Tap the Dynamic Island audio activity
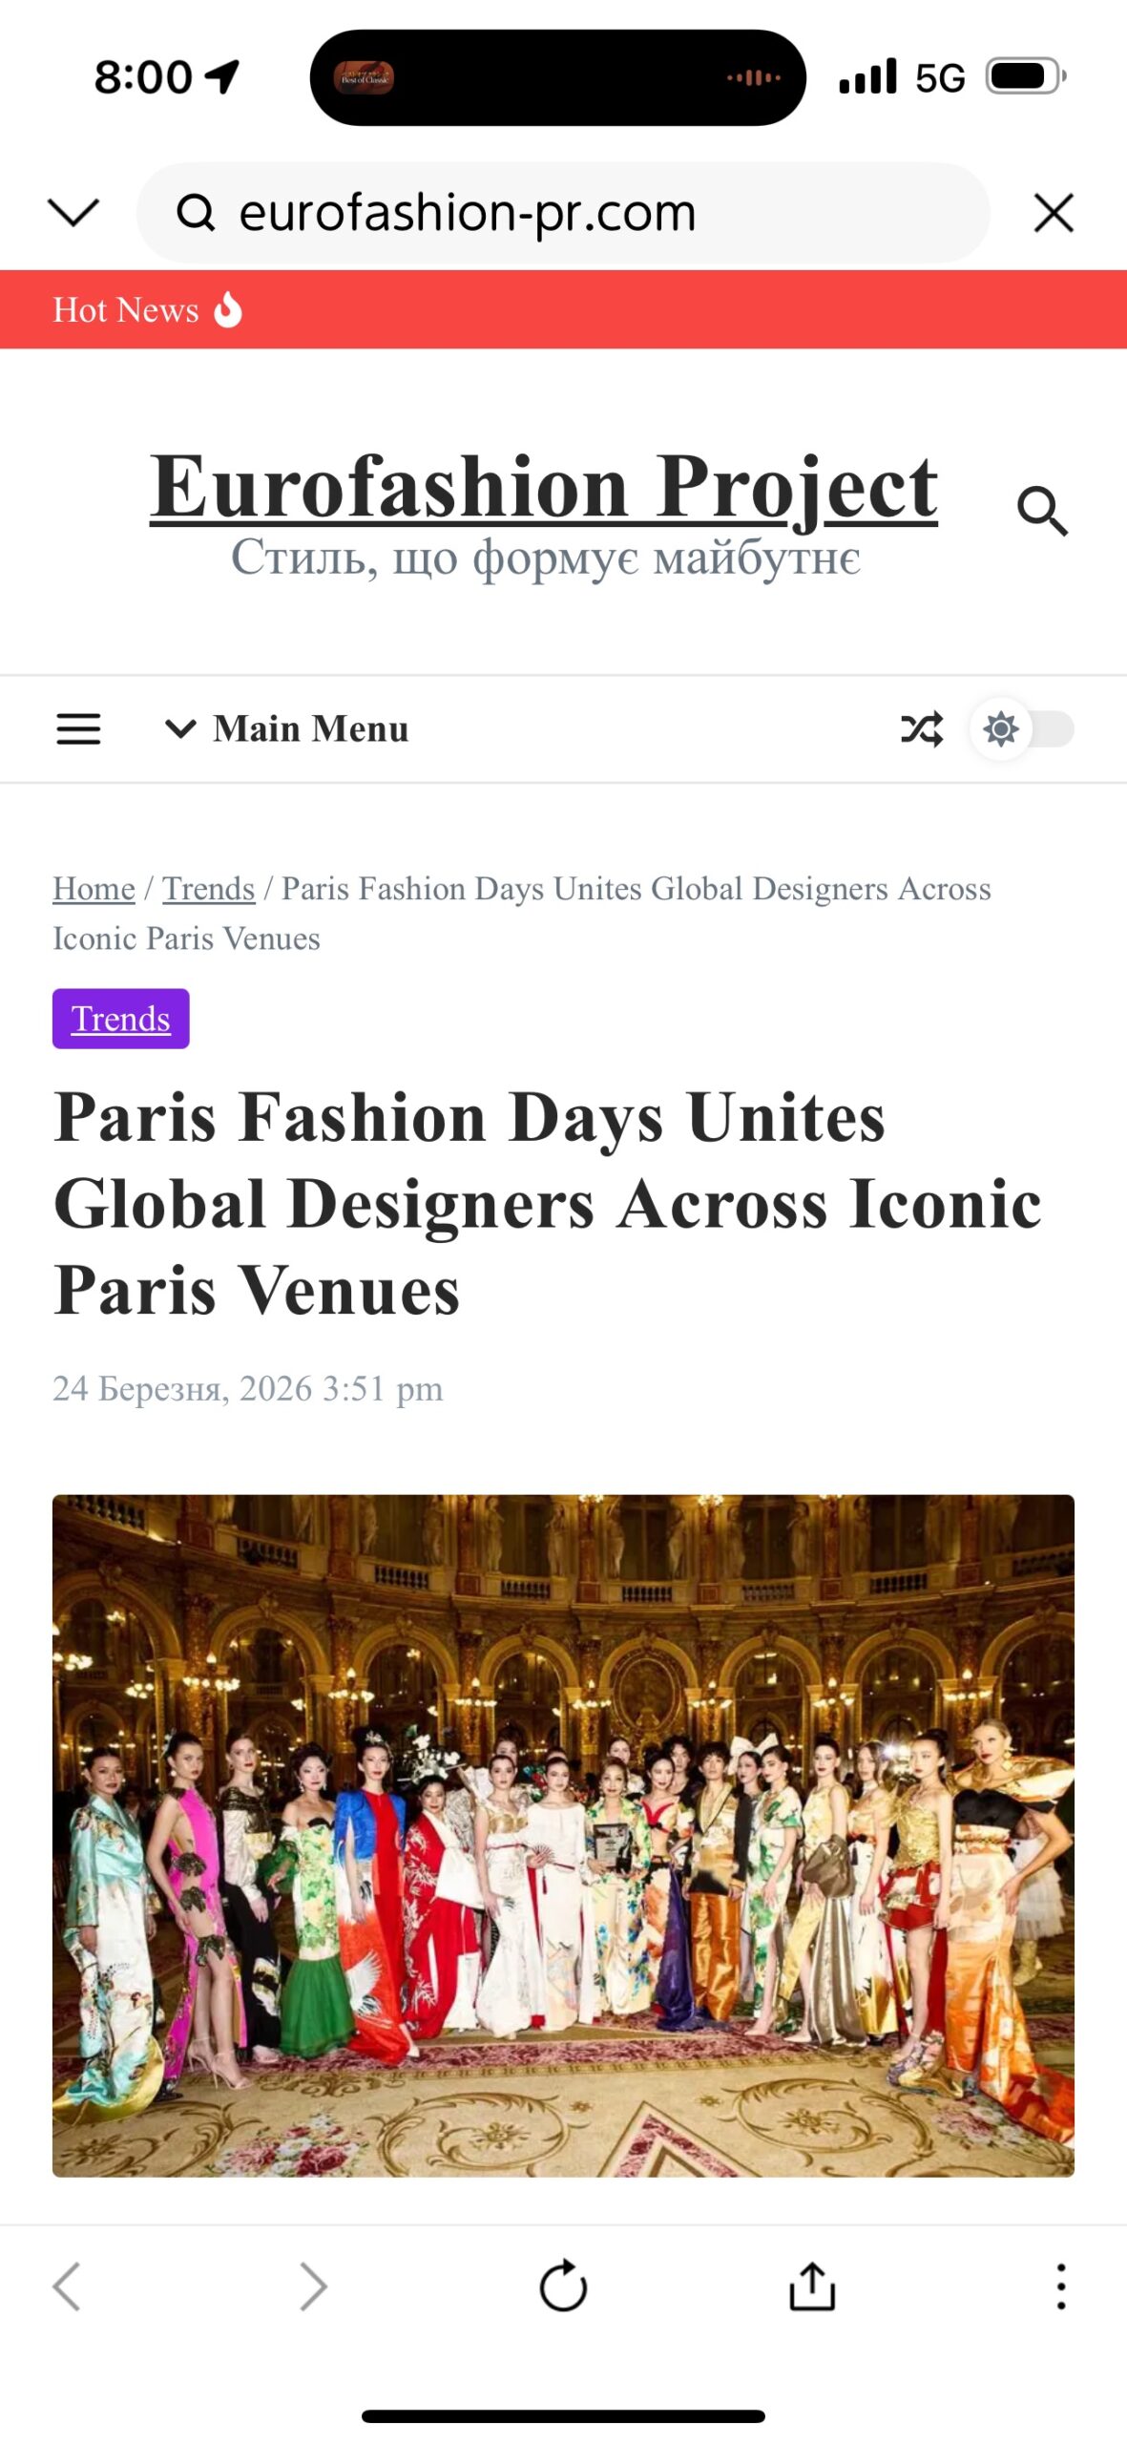This screenshot has width=1127, height=2444. pos(557,77)
